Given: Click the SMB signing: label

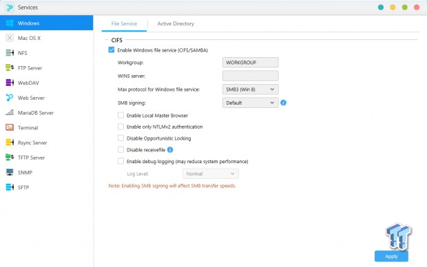Looking at the screenshot, I should tap(132, 103).
